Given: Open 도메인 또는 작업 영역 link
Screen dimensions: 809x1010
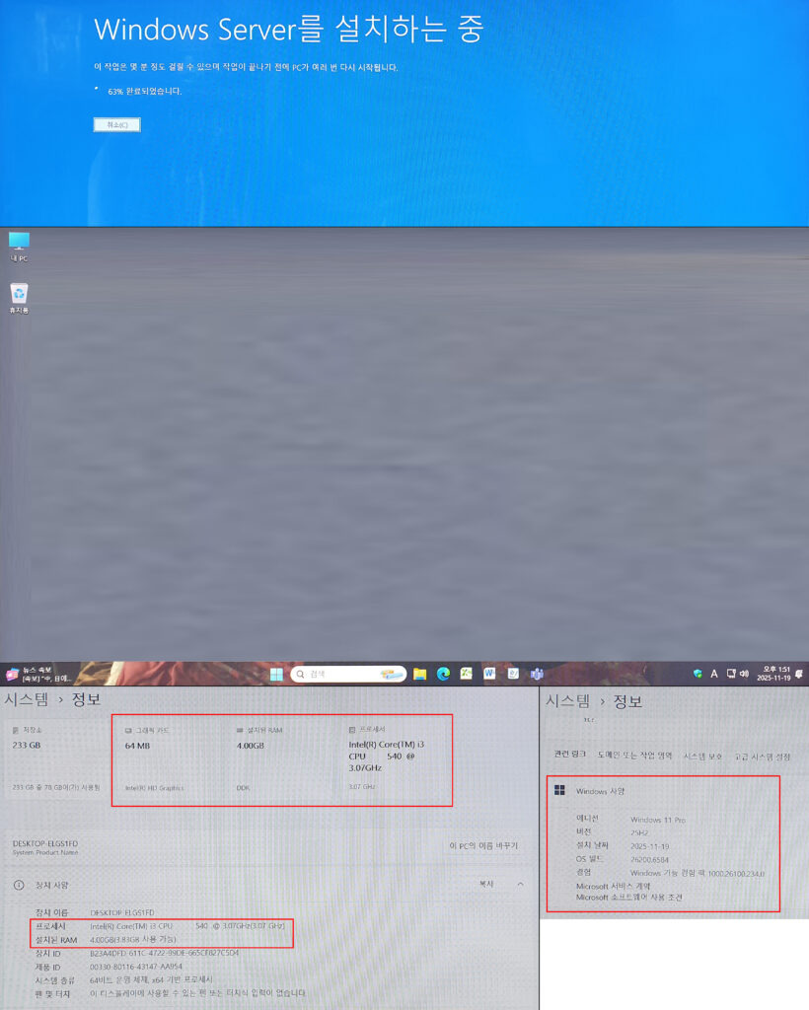Looking at the screenshot, I should tap(634, 756).
